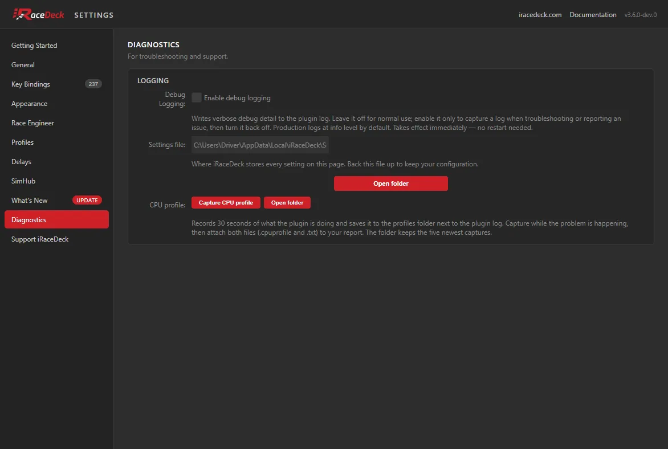Switch to Appearance settings

(56, 104)
